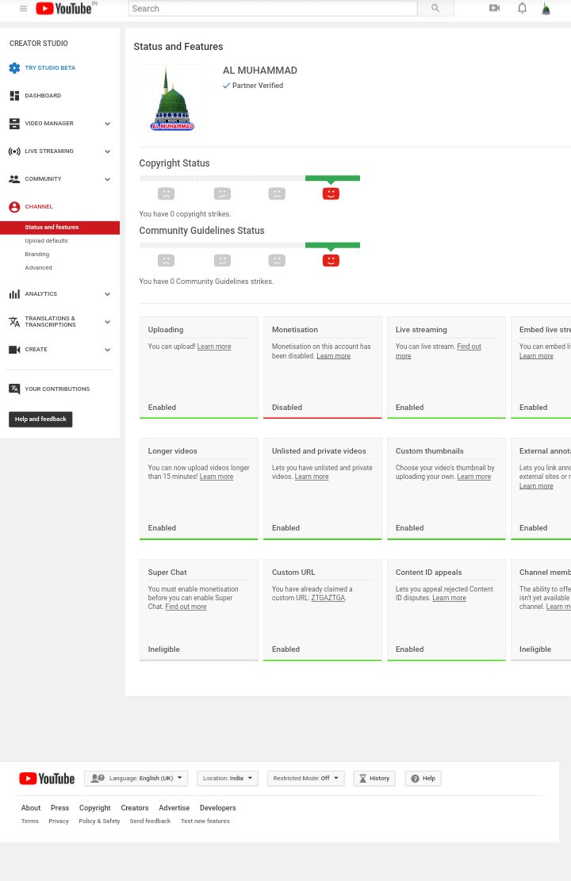Click Test new features footer link

tap(205, 822)
